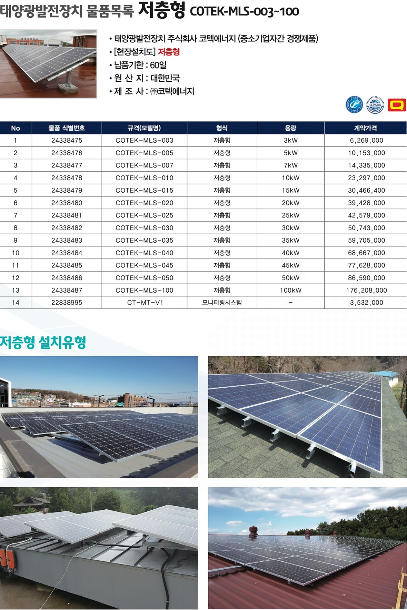Open the green shingle roof solar panel photo

click(x=307, y=417)
